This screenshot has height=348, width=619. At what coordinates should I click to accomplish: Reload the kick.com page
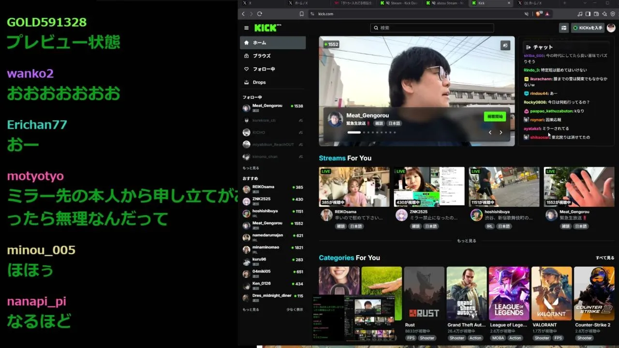[260, 14]
